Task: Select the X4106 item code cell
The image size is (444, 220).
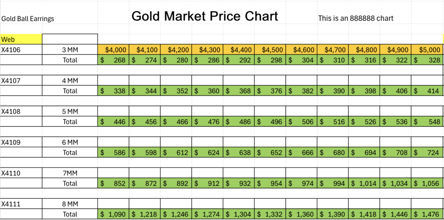Action: (21, 49)
